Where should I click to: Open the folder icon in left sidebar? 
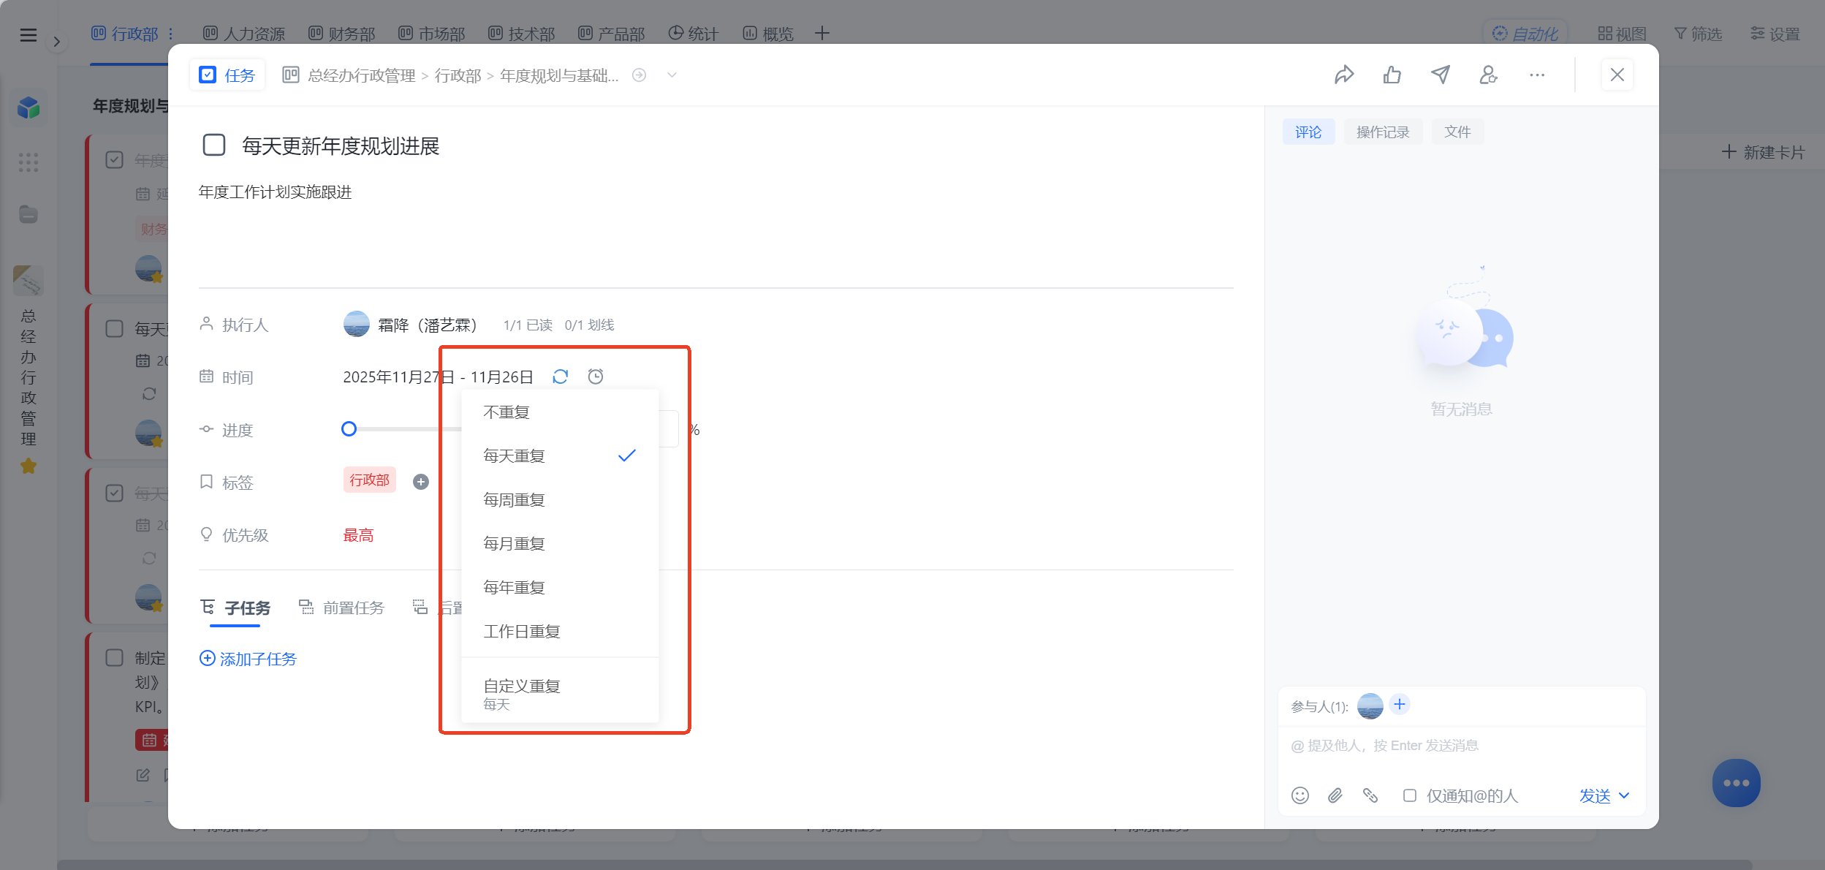[x=29, y=214]
